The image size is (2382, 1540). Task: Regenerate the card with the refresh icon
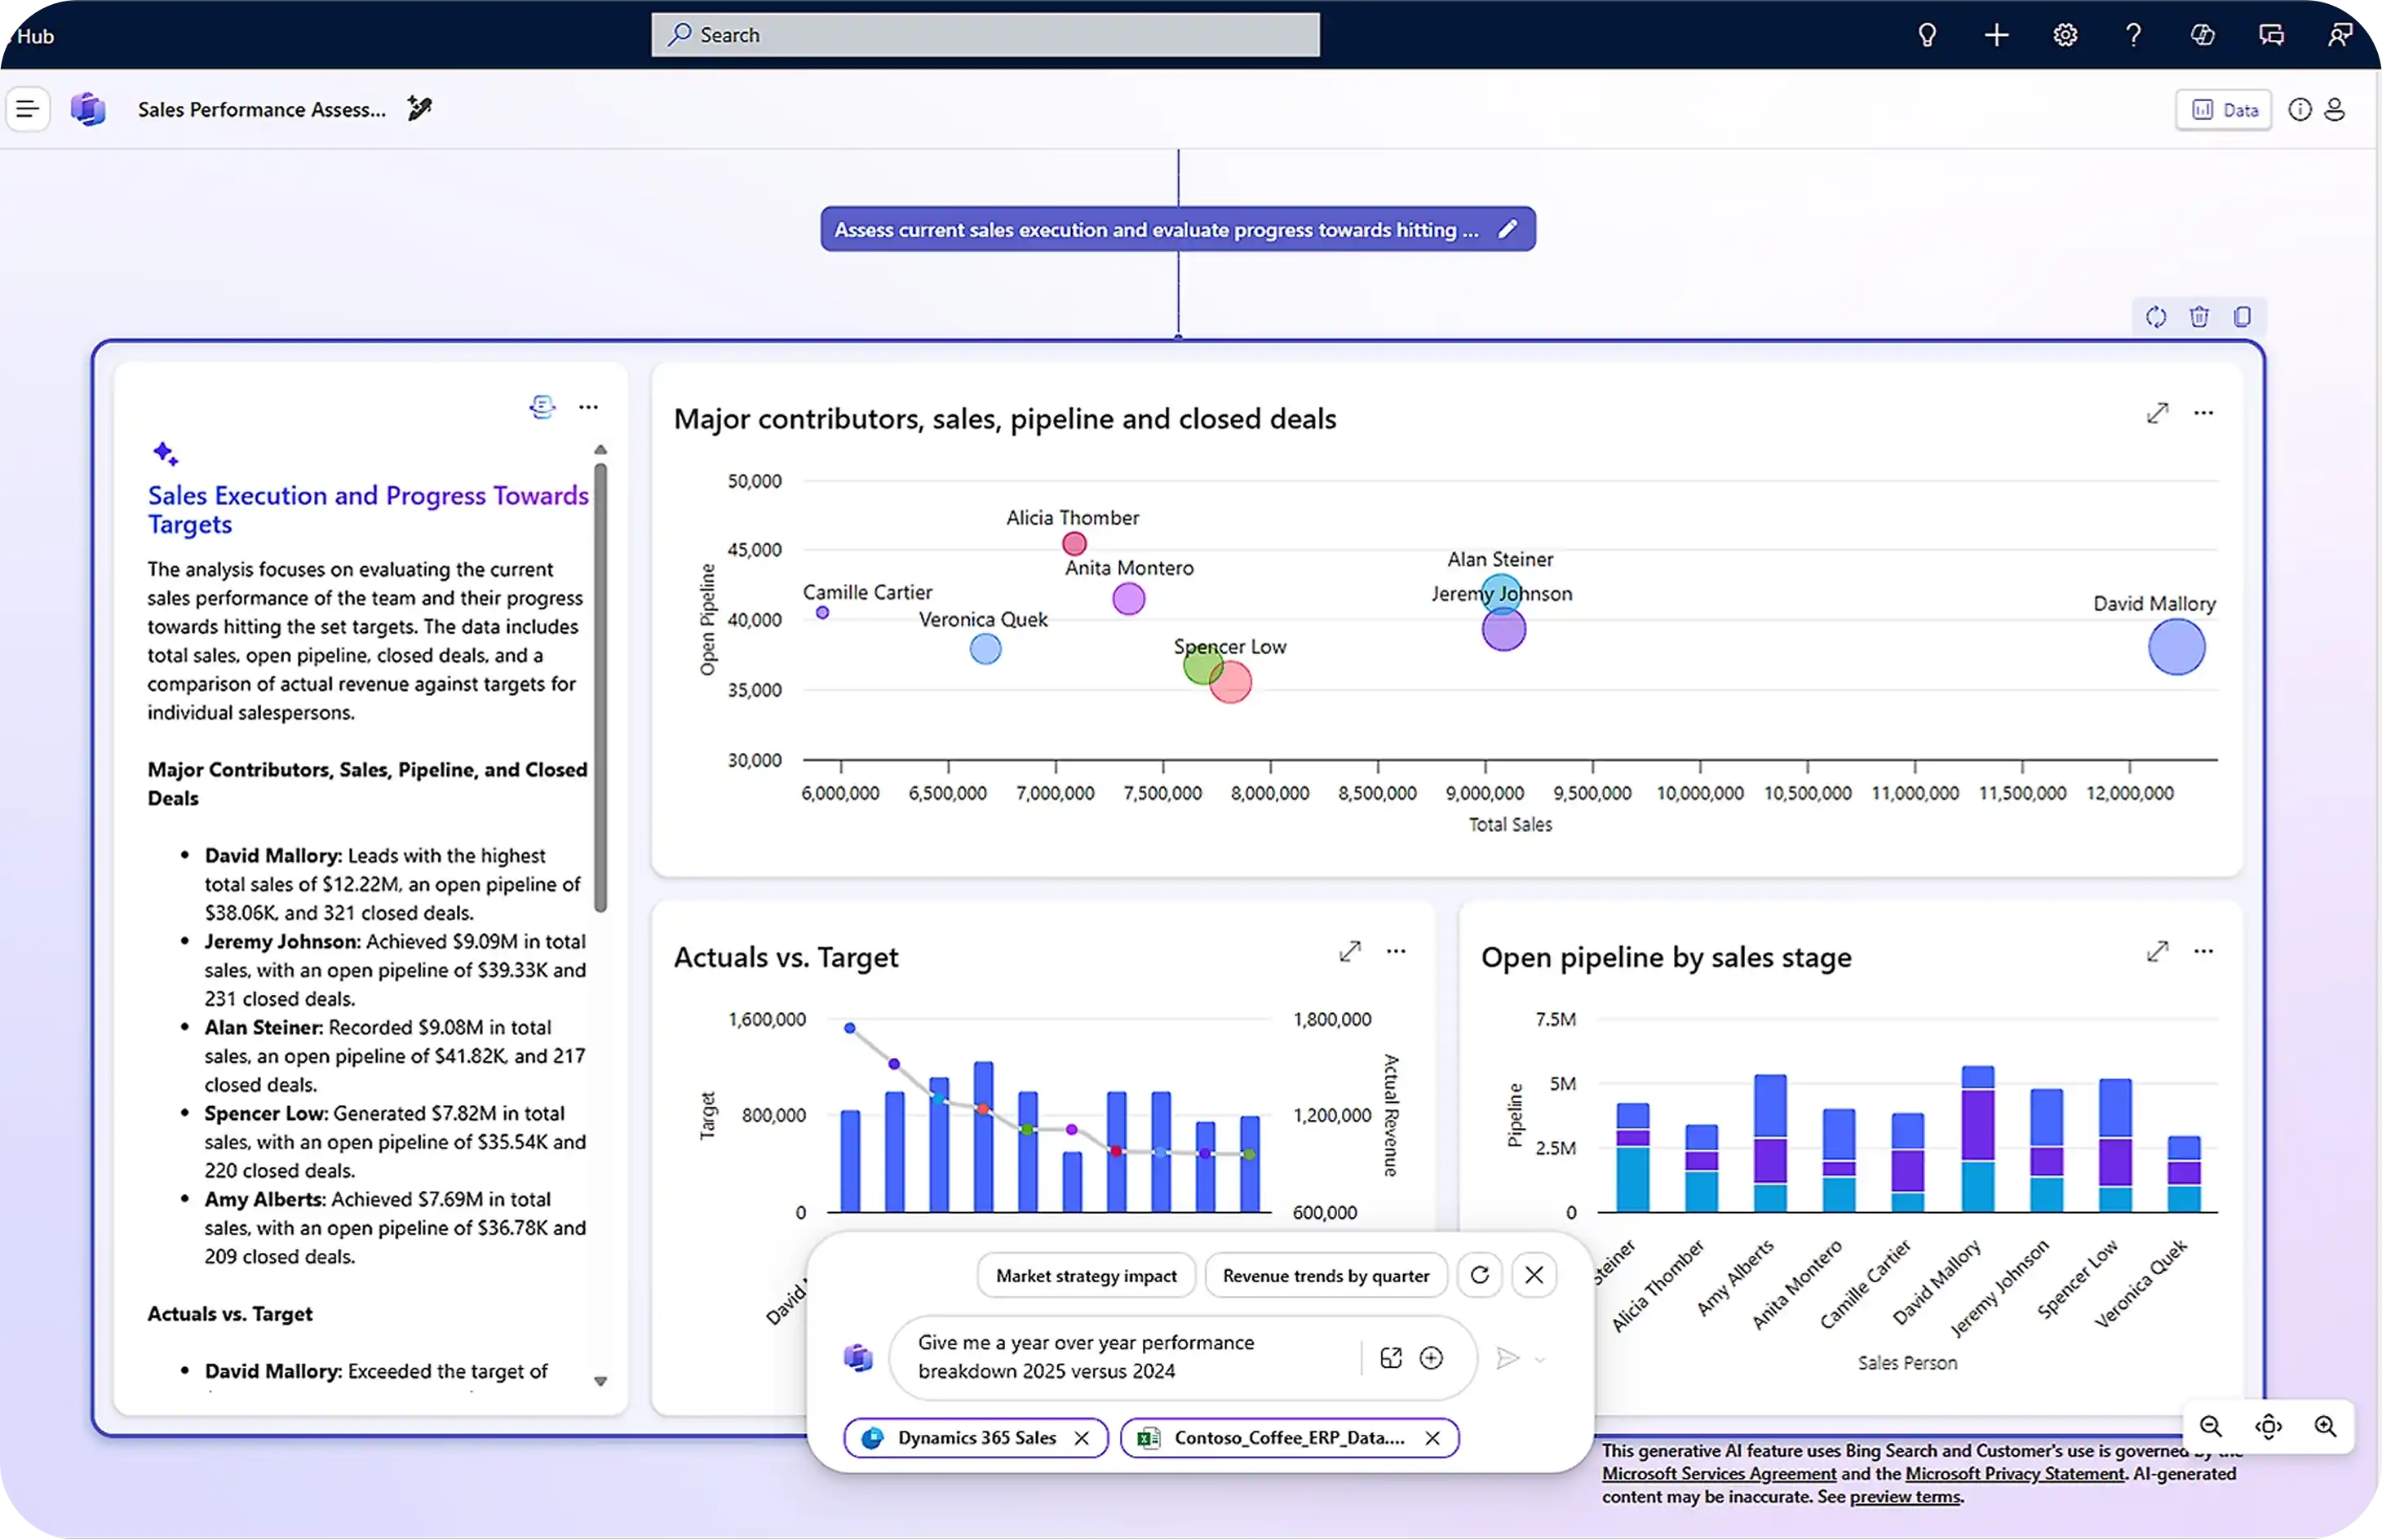coord(2156,316)
